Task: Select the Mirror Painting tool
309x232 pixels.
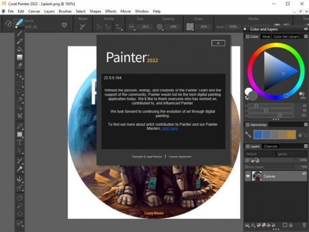Action: [20, 179]
